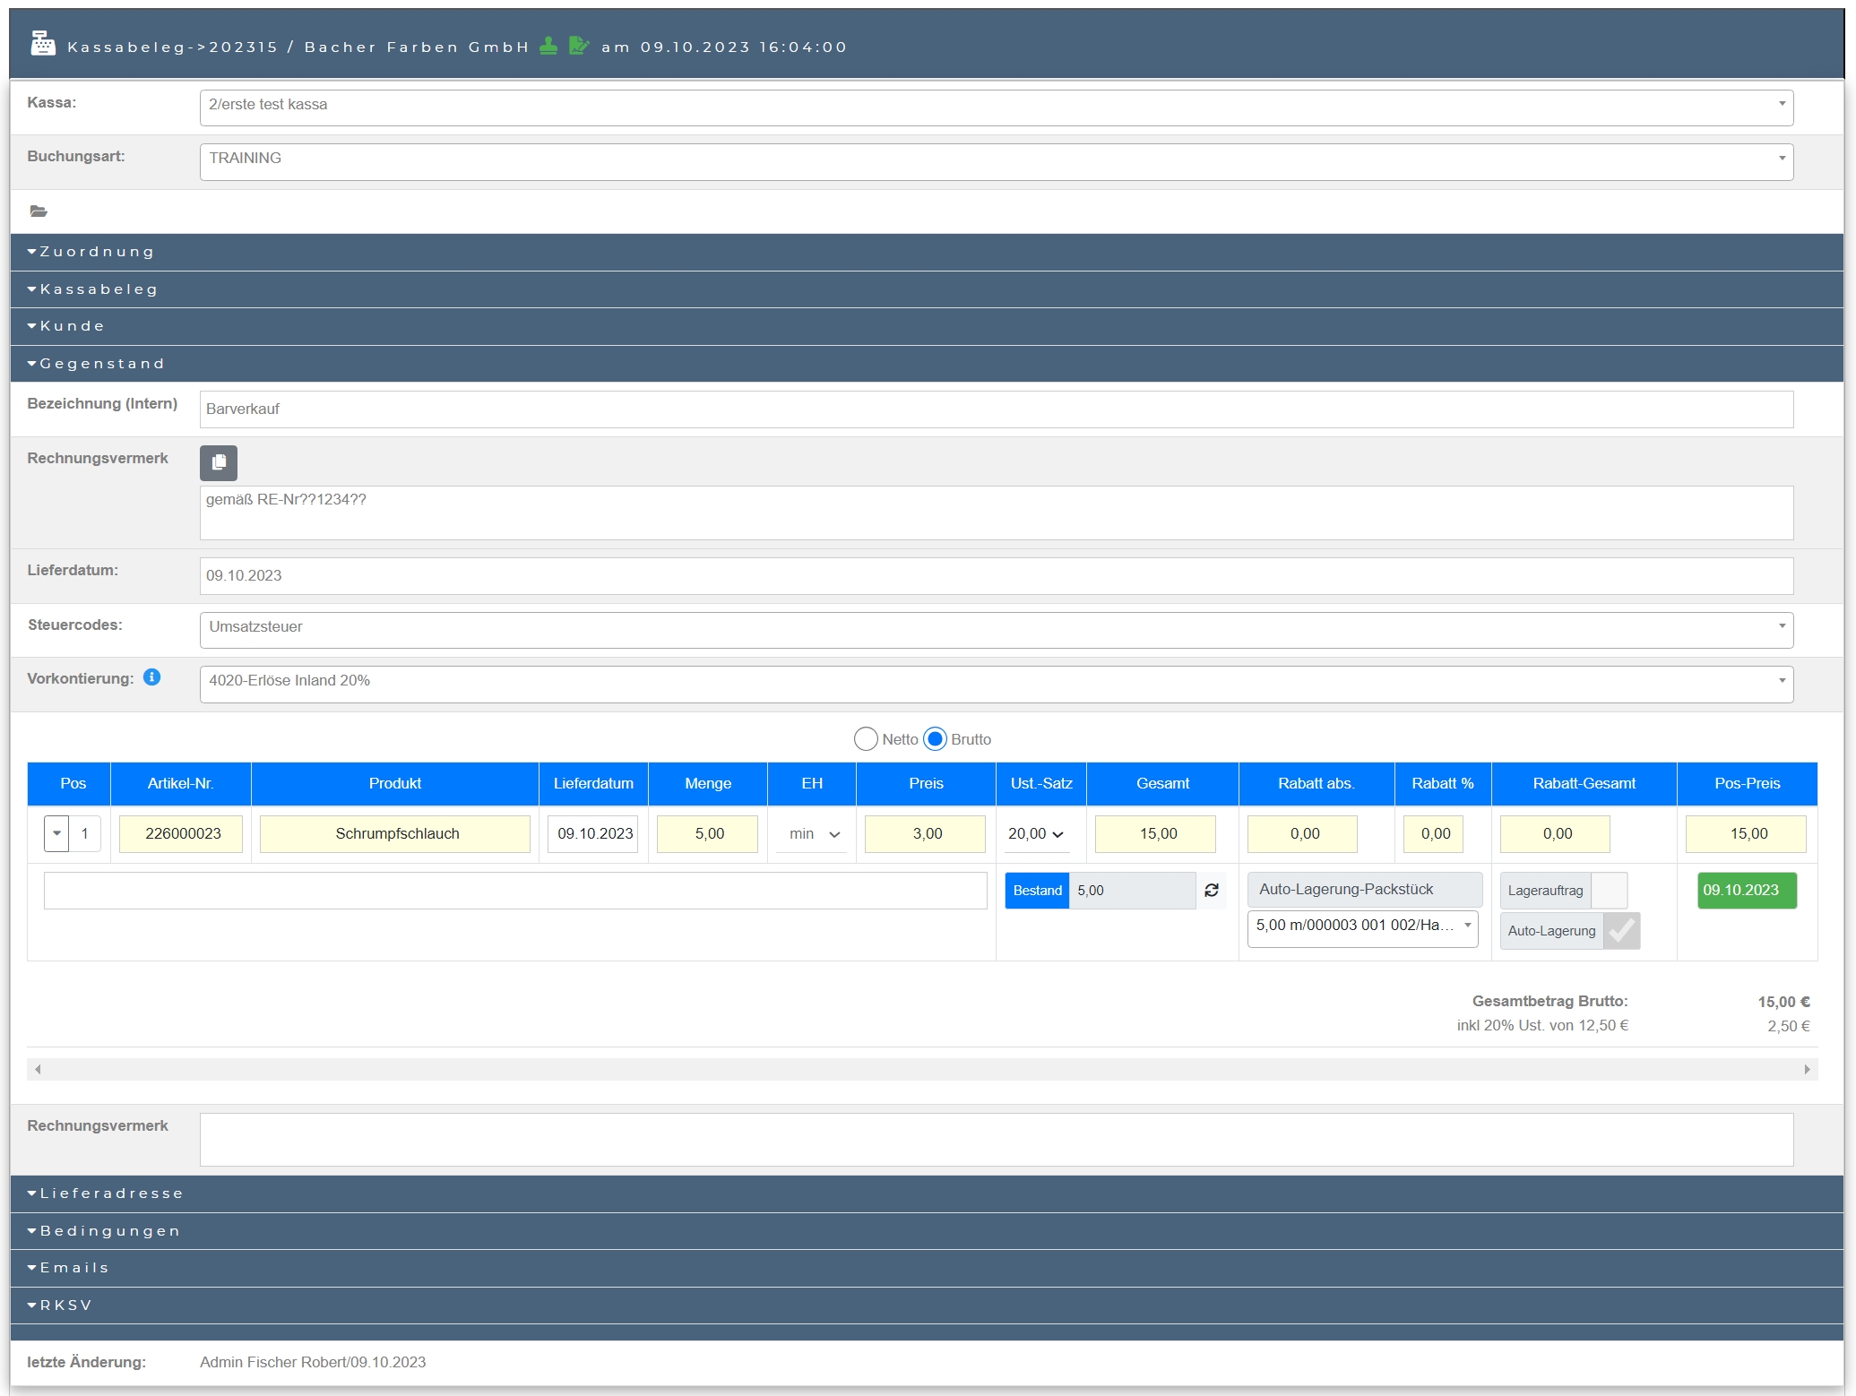Click the green signature document icon
Screen dimensions: 1856x1396
tap(579, 46)
